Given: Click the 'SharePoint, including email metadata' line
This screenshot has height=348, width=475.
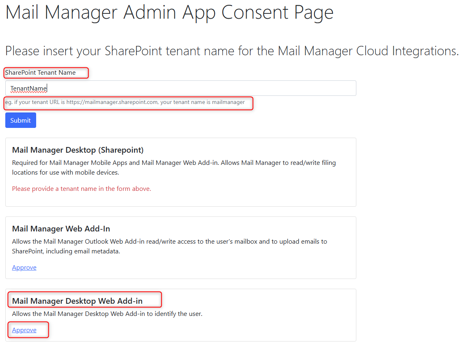Looking at the screenshot, I should click(66, 251).
